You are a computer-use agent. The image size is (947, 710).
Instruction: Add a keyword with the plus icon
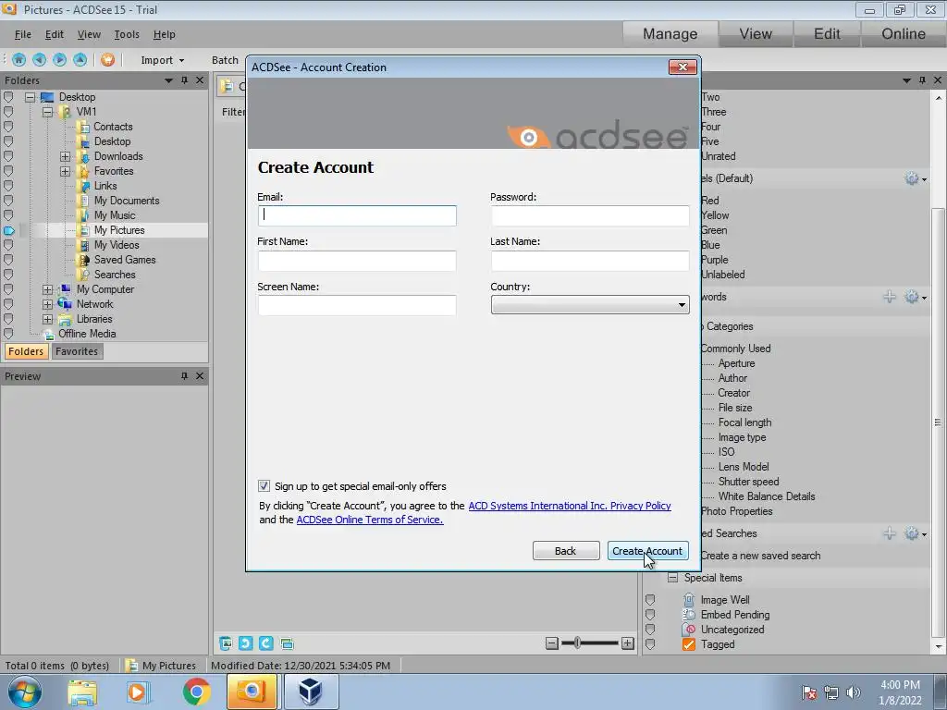pos(890,297)
